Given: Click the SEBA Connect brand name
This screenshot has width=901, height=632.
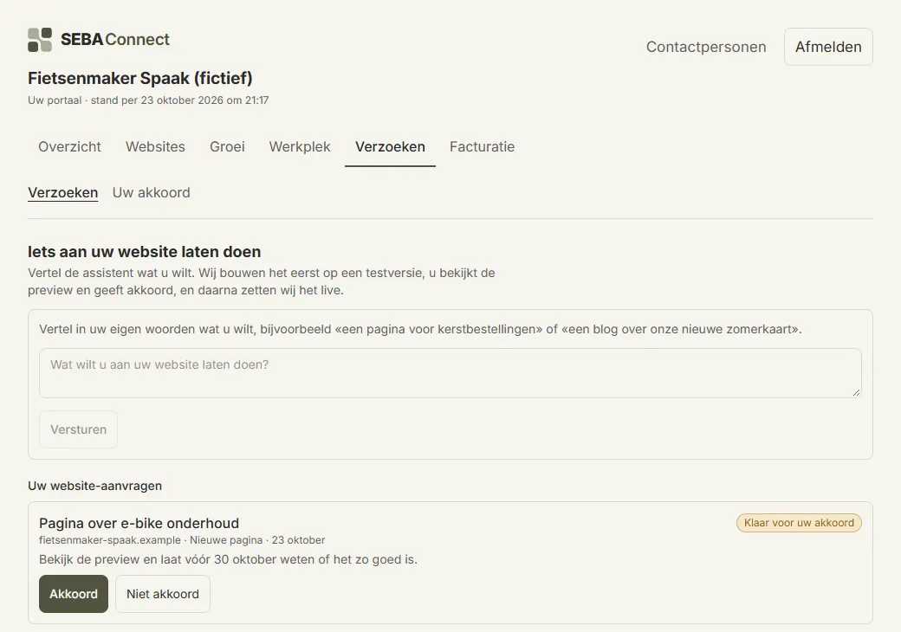Looking at the screenshot, I should (x=115, y=40).
